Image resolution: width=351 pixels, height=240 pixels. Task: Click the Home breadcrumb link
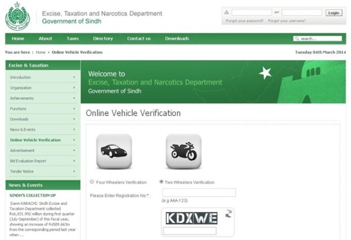(x=40, y=52)
